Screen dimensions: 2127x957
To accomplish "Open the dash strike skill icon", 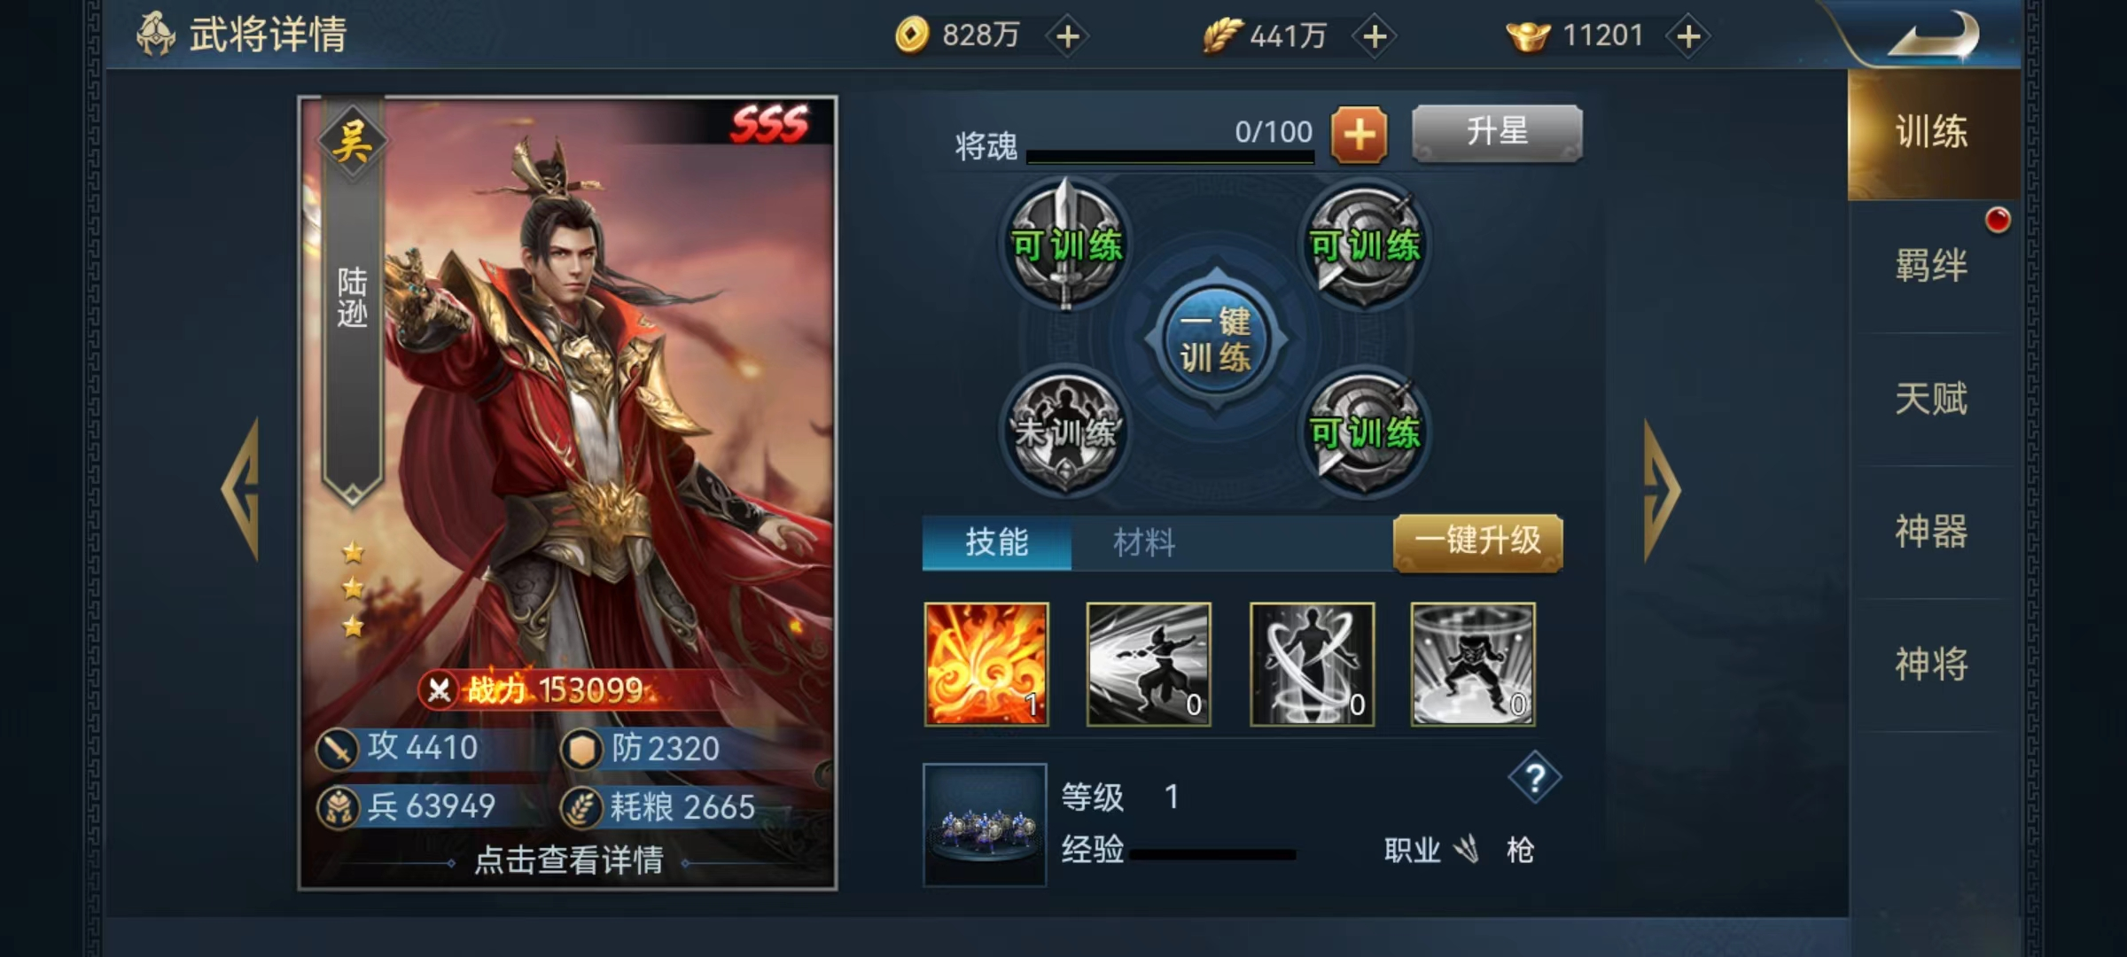I will 1149,665.
